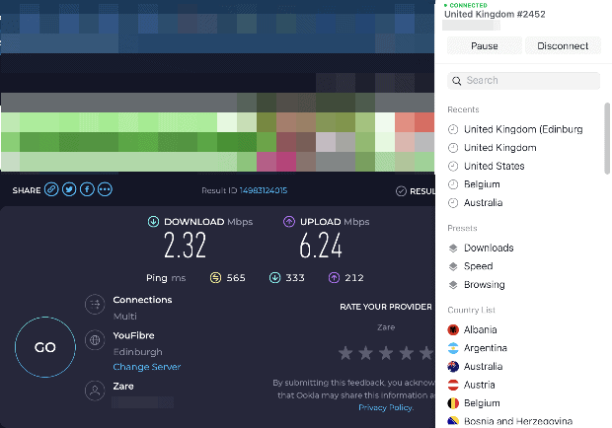The height and width of the screenshot is (428, 612).
Task: Click the checkmark icon next to RESULTS
Action: pyautogui.click(x=401, y=191)
